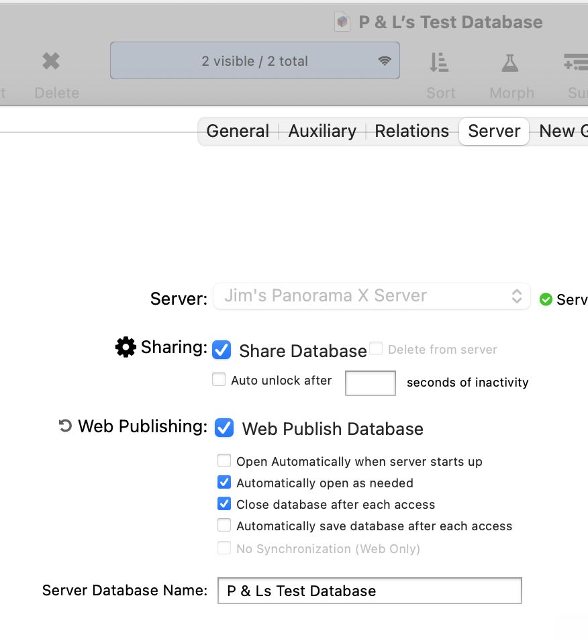The height and width of the screenshot is (639, 588).
Task: Select the Relations tab
Action: tap(411, 131)
